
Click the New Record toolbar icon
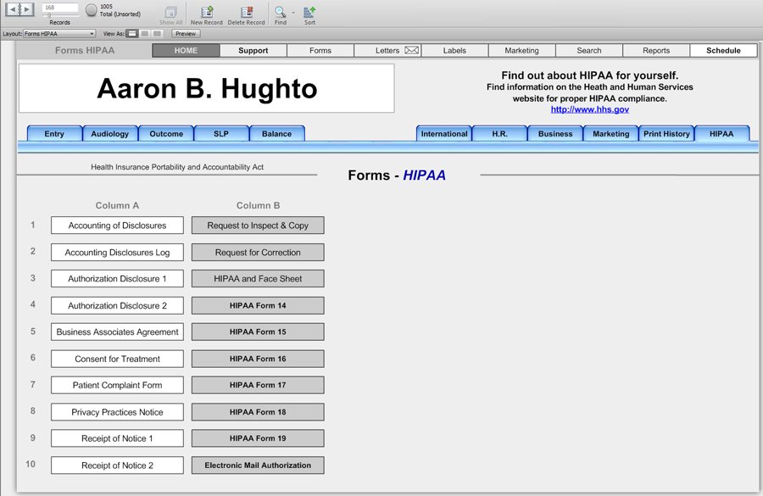(207, 12)
